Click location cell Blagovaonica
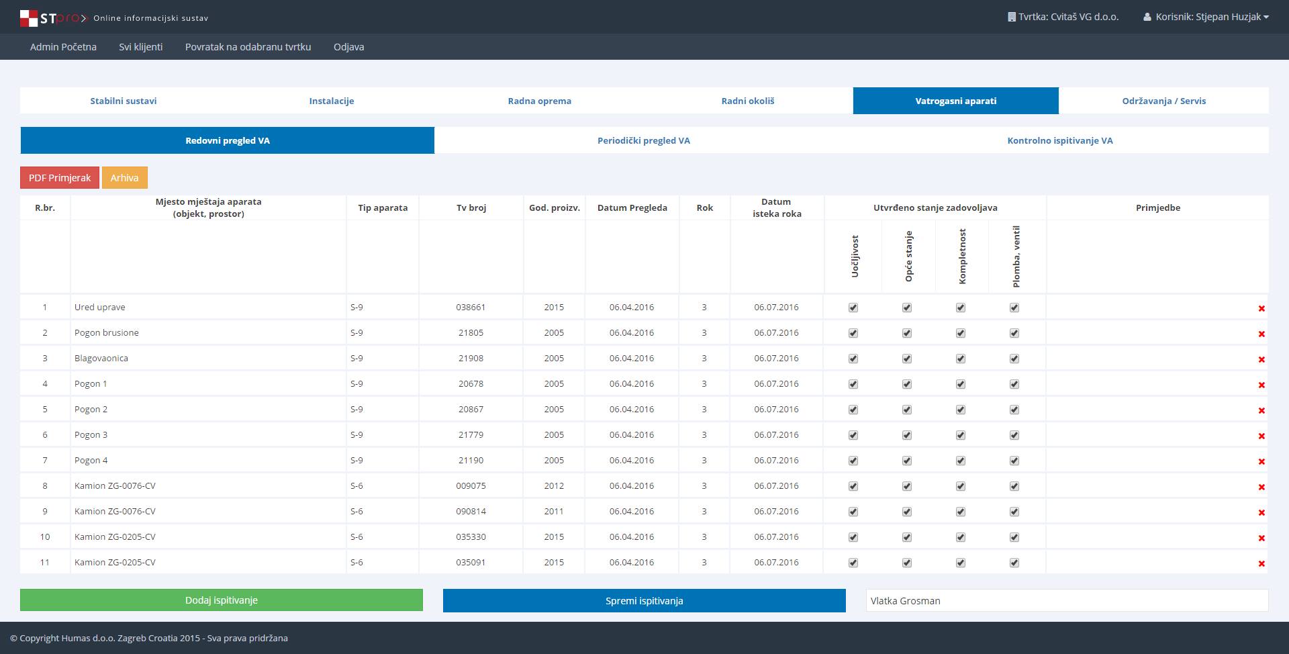Image resolution: width=1289 pixels, height=654 pixels. click(x=208, y=359)
